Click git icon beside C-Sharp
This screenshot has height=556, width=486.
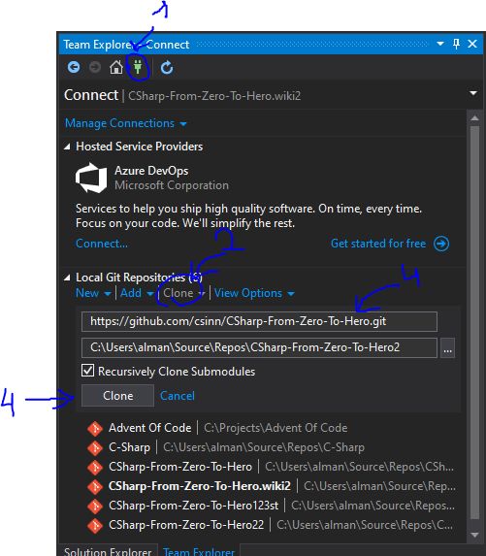(x=95, y=448)
